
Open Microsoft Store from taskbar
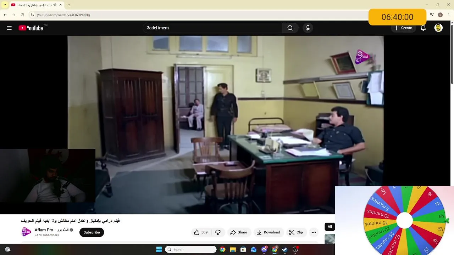click(243, 249)
